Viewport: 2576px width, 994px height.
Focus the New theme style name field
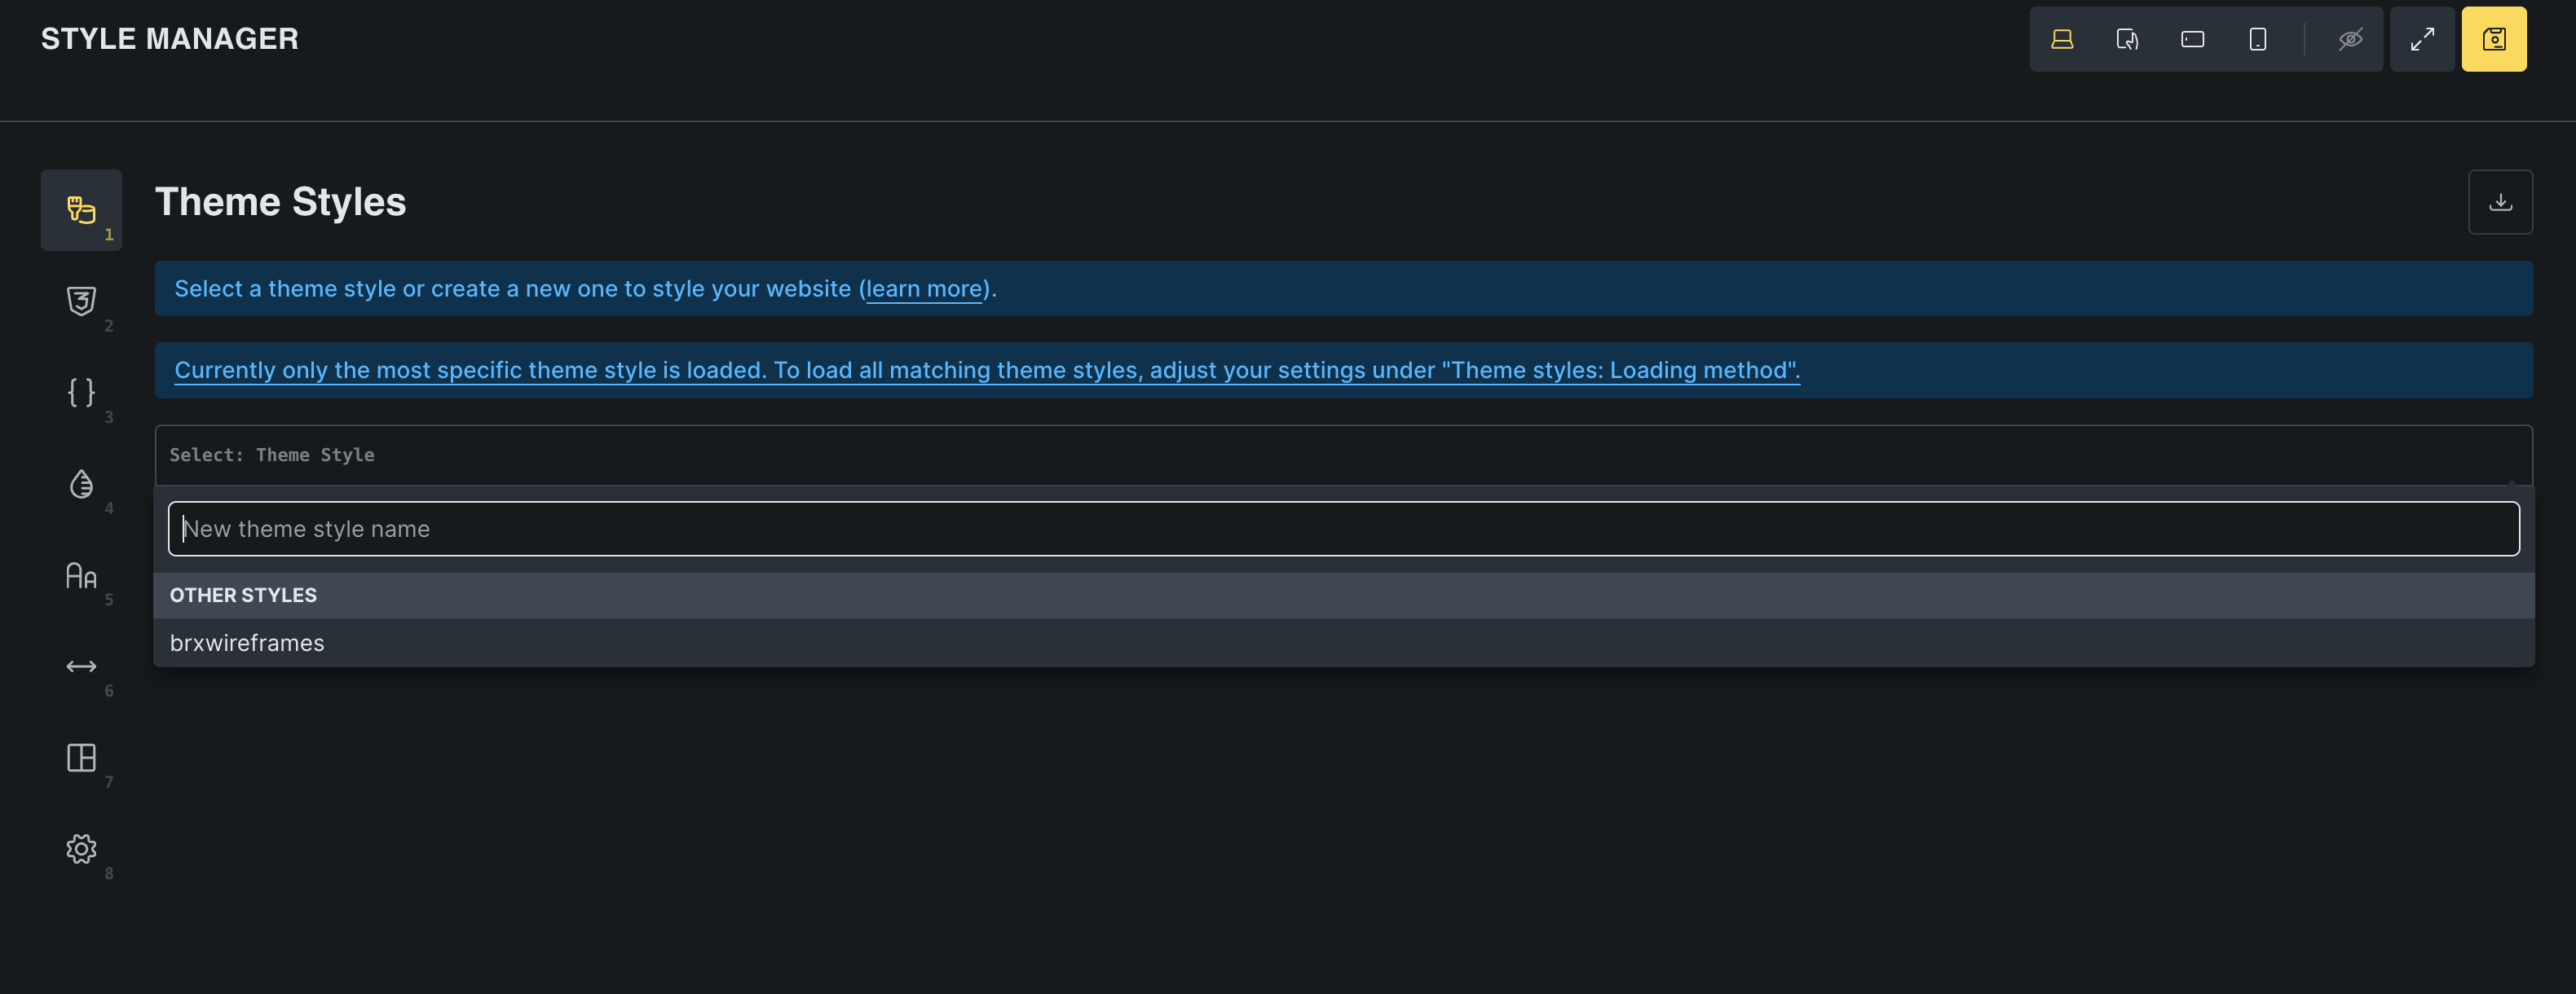(1342, 529)
